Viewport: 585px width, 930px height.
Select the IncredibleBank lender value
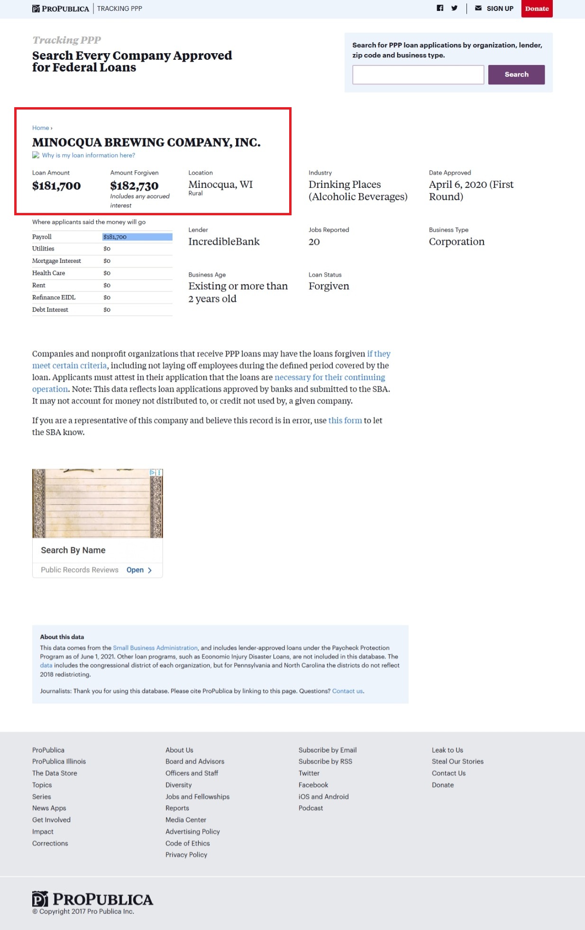pos(224,241)
